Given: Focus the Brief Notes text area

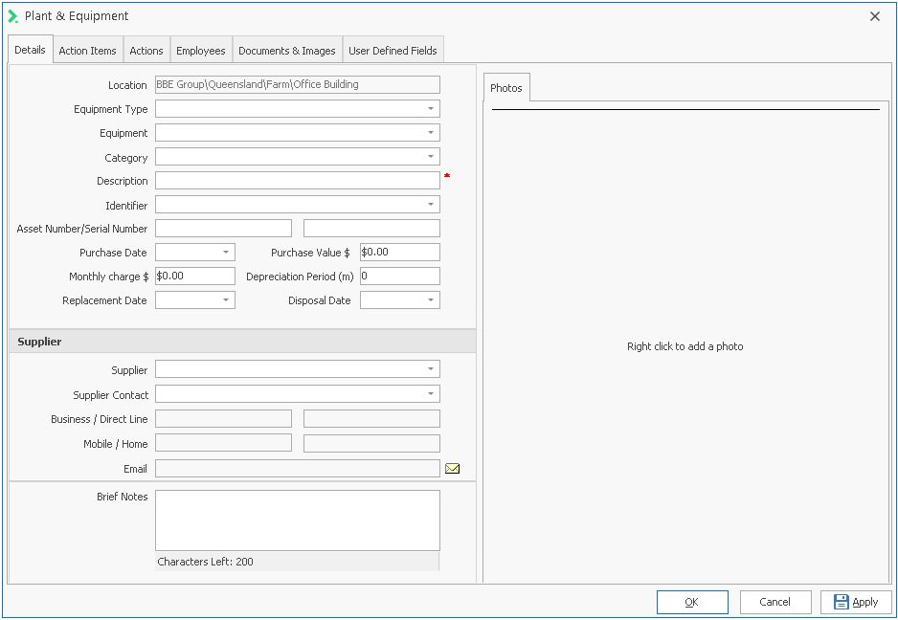Looking at the screenshot, I should 297,520.
